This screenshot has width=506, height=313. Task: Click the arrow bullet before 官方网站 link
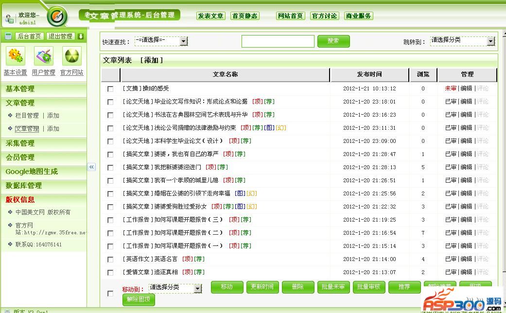[10, 225]
